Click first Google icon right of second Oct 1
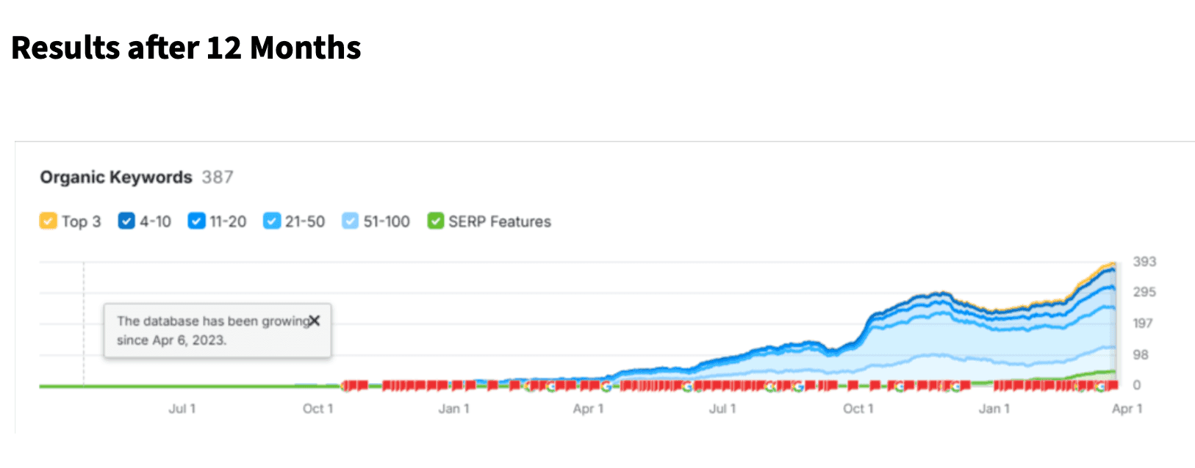1195x468 pixels. click(900, 386)
